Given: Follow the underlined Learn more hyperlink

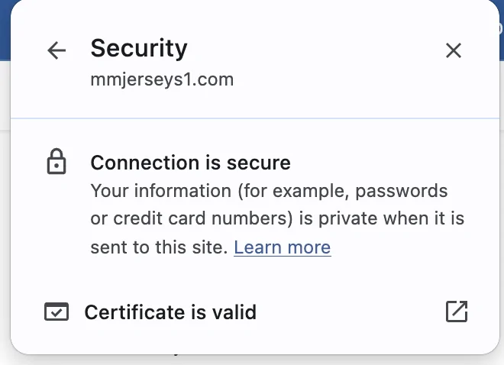Looking at the screenshot, I should (x=283, y=247).
